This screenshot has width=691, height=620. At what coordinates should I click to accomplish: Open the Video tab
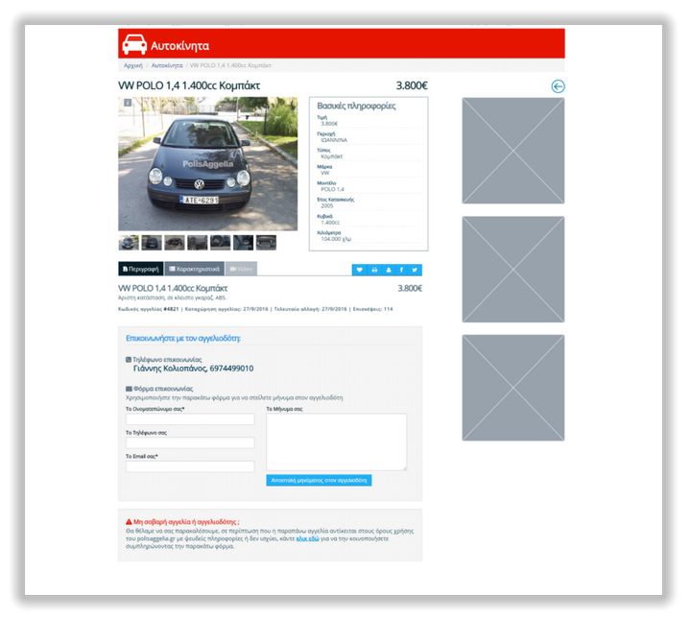241,269
